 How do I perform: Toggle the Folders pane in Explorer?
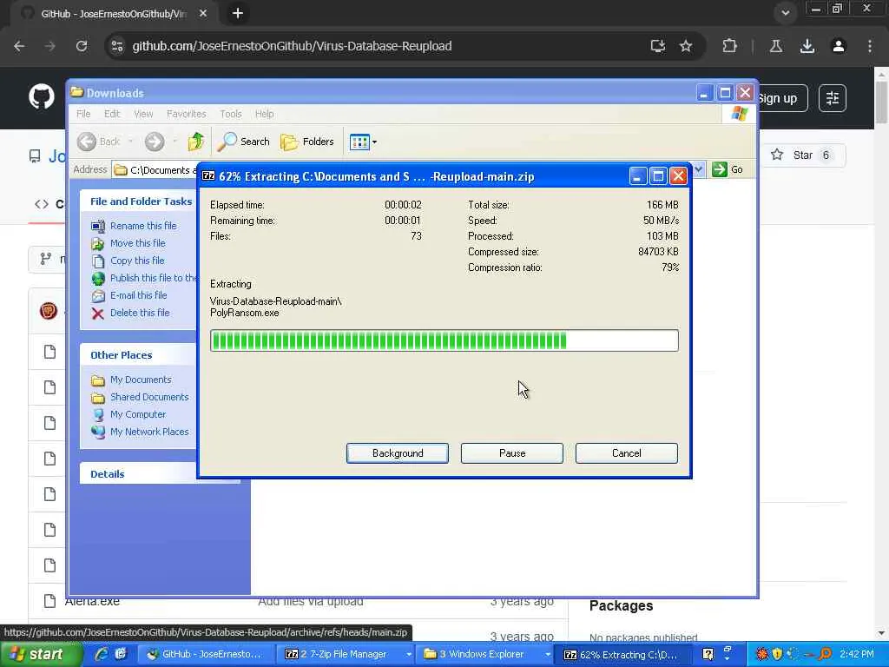[x=307, y=142]
